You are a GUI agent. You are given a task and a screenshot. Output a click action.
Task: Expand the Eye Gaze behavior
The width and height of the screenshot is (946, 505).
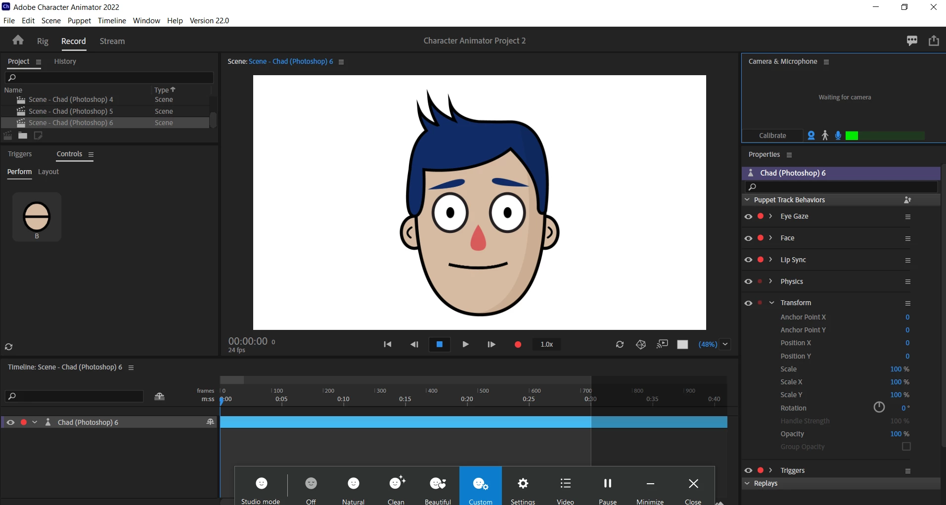click(770, 216)
